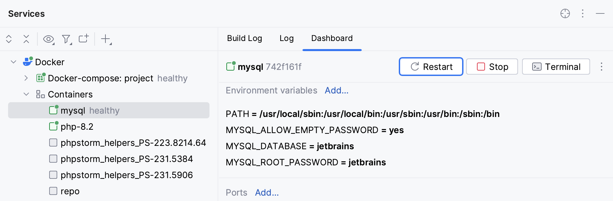Open the View Options eye icon menu
Viewport: 613px width, 201px height.
tap(48, 39)
